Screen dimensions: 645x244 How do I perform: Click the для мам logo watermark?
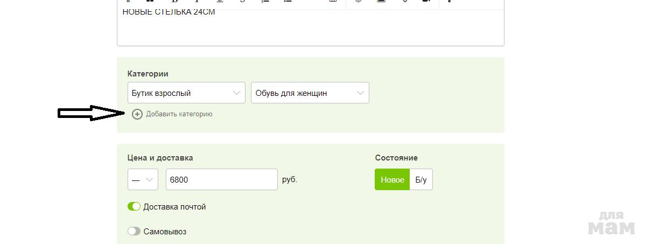tap(611, 222)
